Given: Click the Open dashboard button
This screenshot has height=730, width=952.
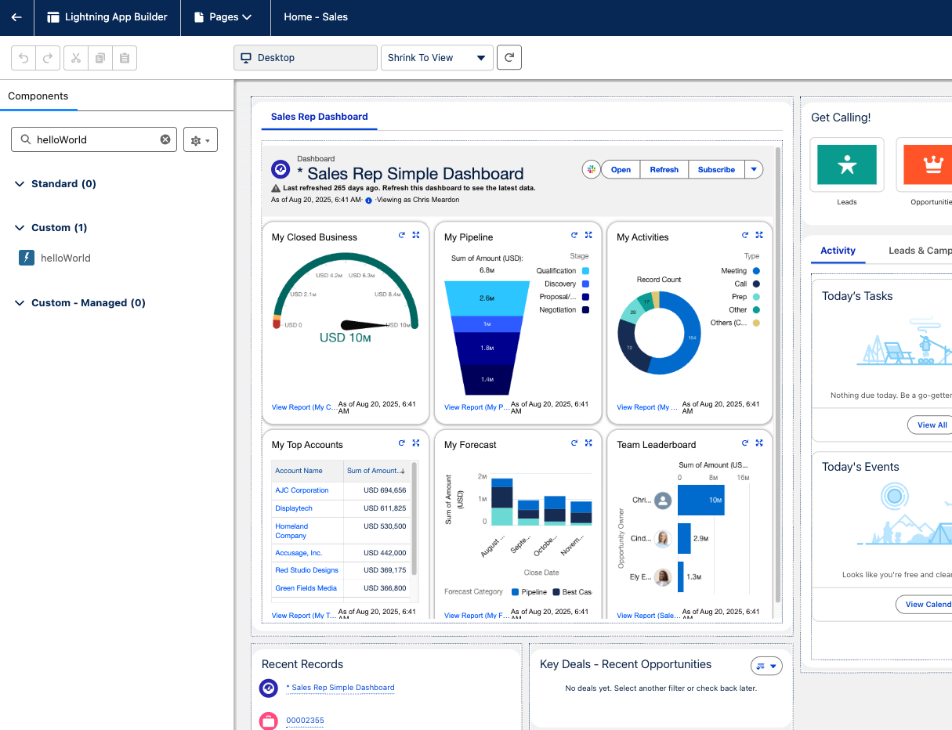Looking at the screenshot, I should point(621,169).
